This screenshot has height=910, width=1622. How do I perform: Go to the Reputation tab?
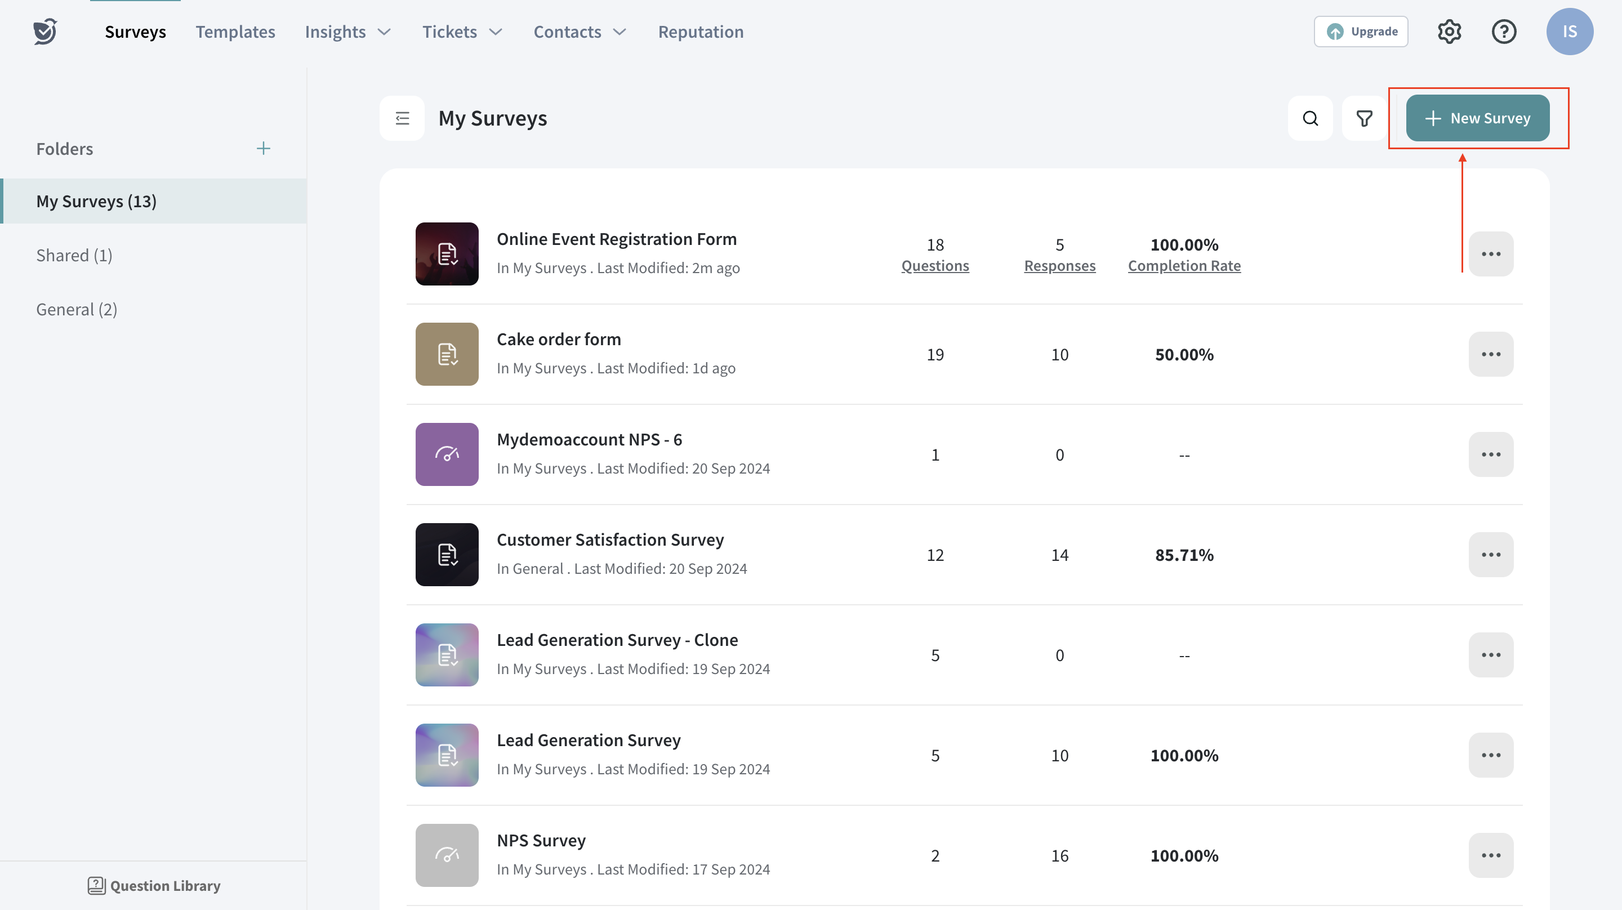tap(700, 32)
